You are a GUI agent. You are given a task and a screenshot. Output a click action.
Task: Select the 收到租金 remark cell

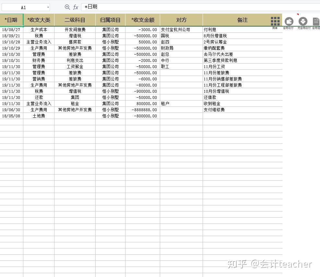click(x=243, y=103)
